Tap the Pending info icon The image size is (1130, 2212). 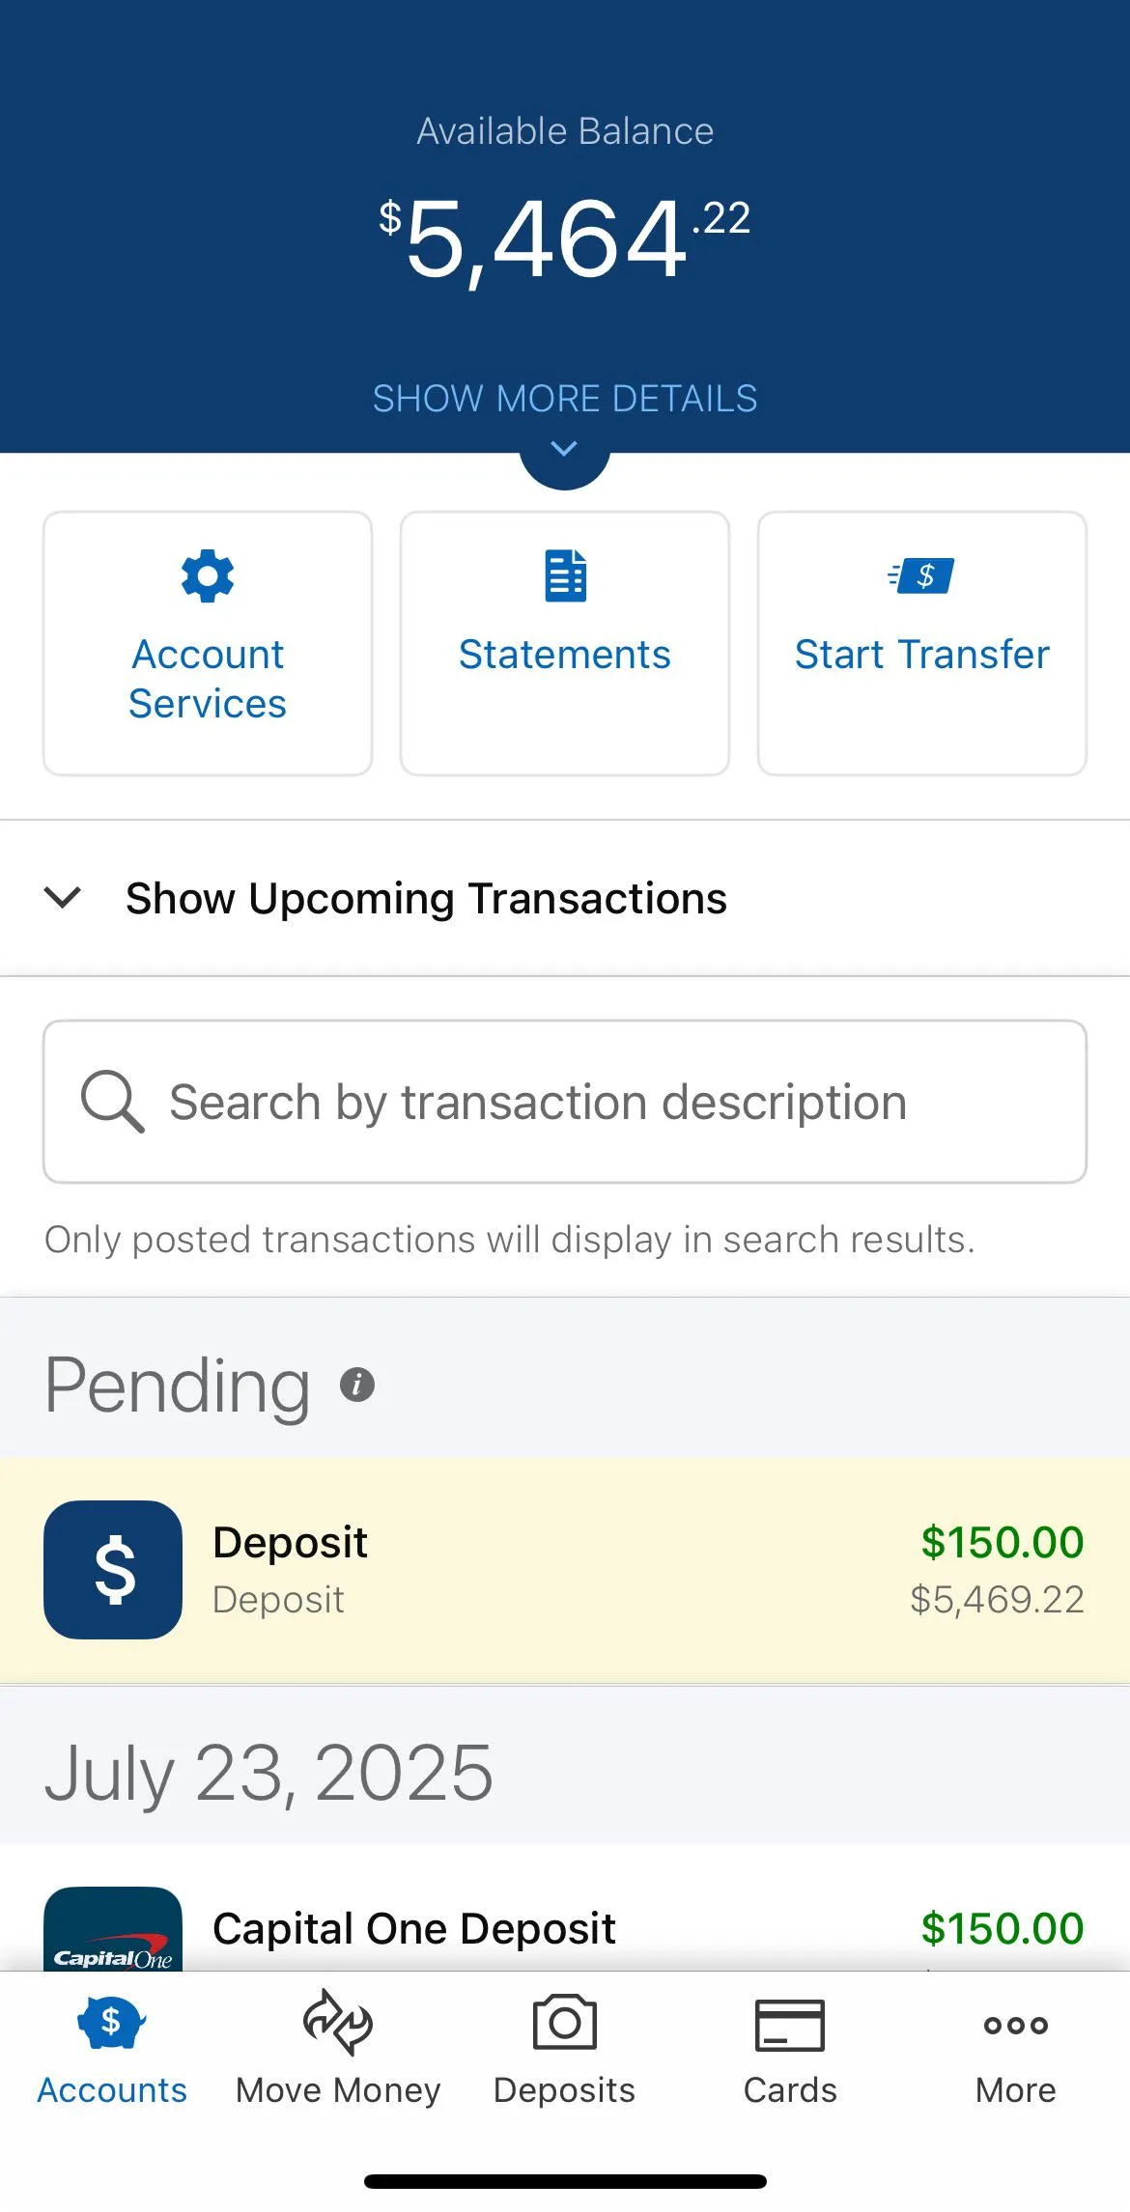(x=357, y=1385)
